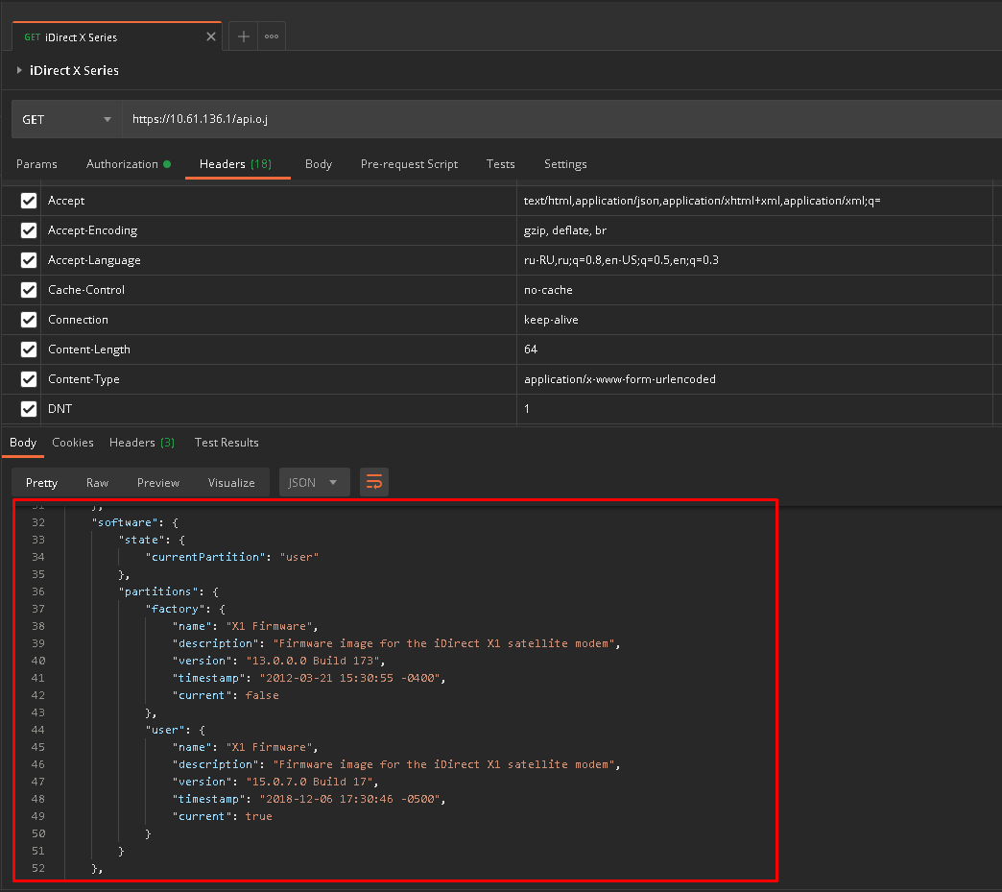Switch to the Params tab
The image size is (1002, 892).
coord(36,164)
